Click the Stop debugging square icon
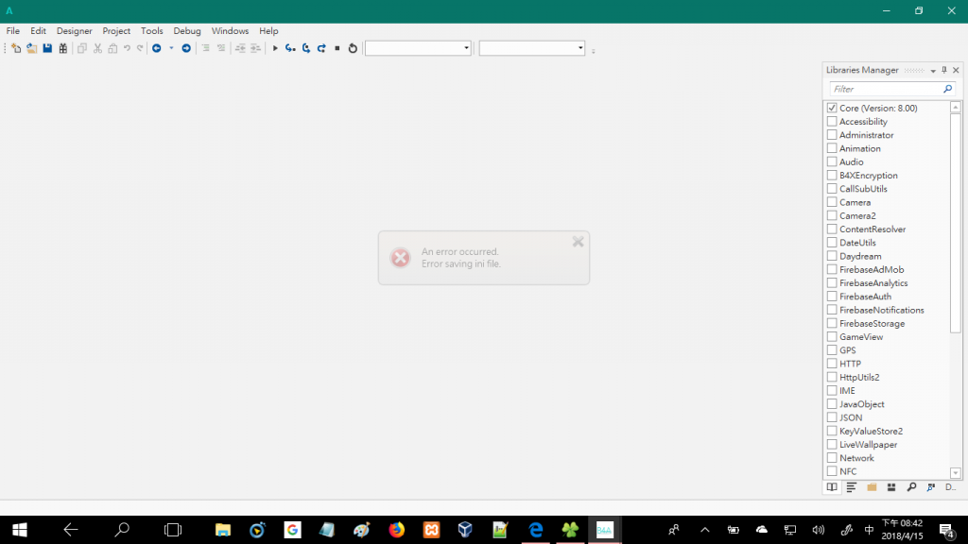The width and height of the screenshot is (968, 544). click(x=337, y=48)
